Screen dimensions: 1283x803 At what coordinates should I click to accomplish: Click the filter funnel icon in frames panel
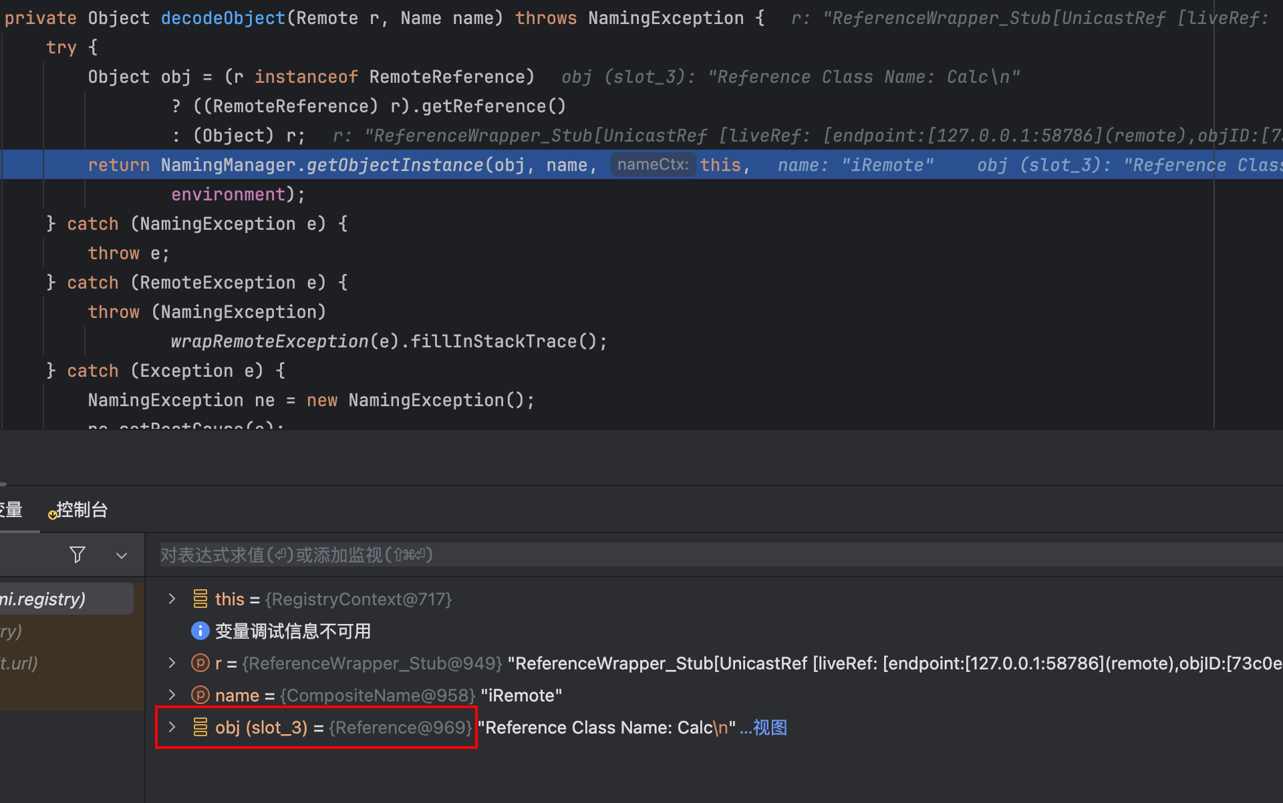78,554
